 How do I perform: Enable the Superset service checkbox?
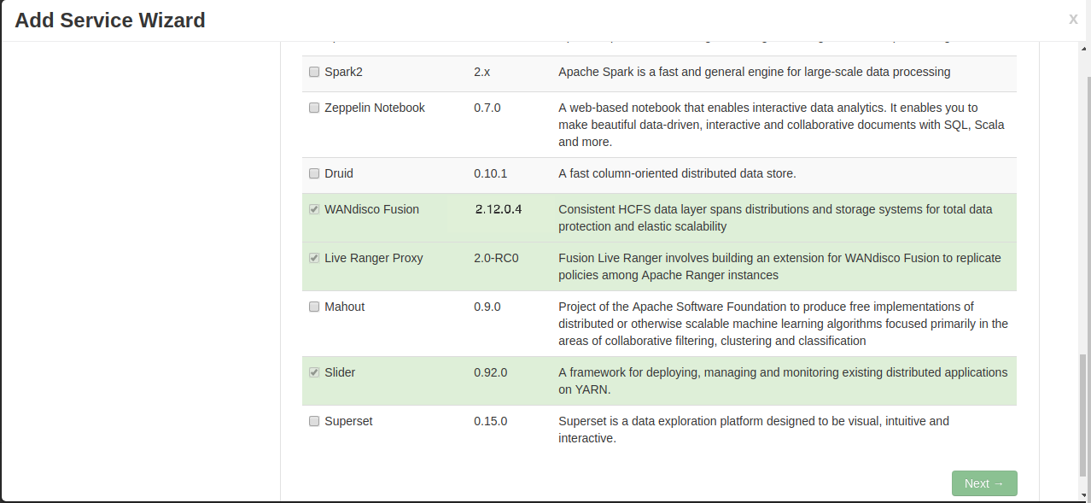tap(314, 422)
